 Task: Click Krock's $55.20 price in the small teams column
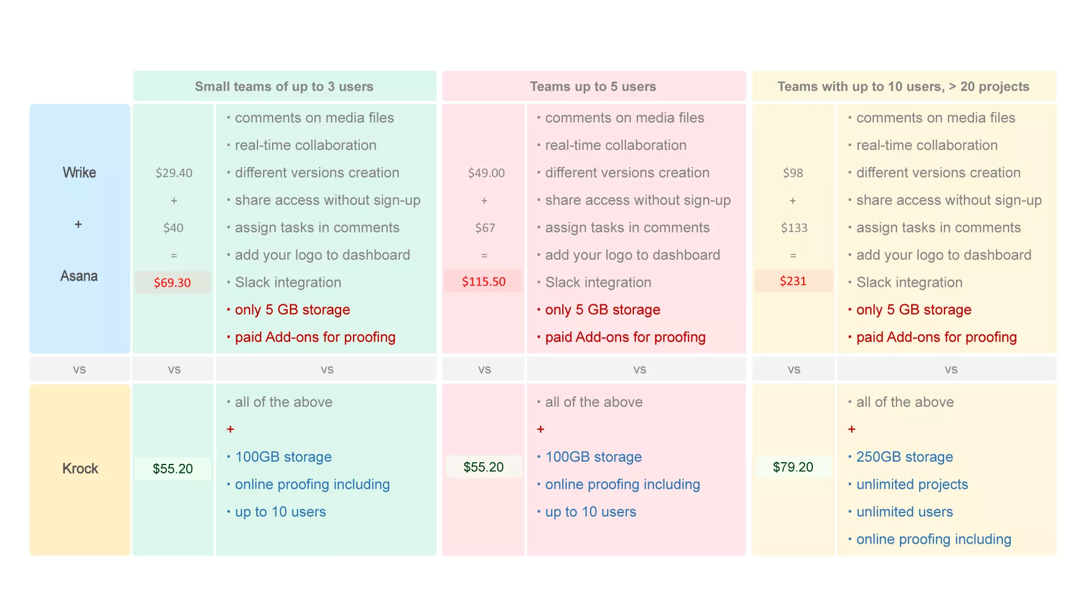coord(173,468)
